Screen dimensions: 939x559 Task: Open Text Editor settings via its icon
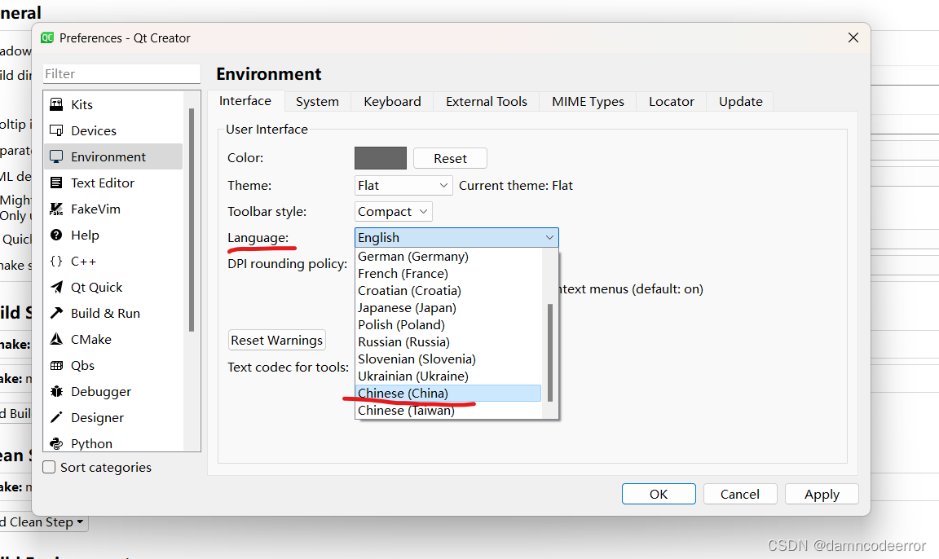click(56, 183)
